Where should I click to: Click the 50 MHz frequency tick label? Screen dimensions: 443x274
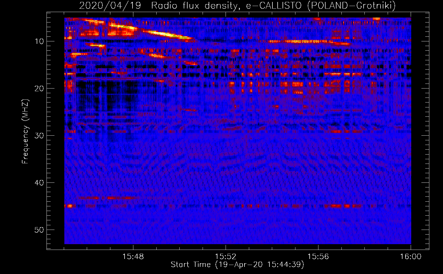(39, 230)
